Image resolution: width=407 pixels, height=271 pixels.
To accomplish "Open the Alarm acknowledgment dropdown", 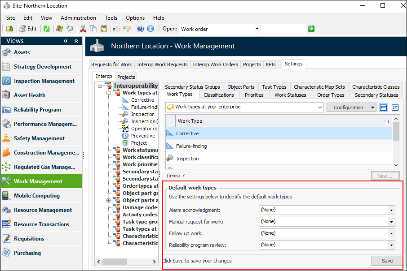I will (x=391, y=210).
